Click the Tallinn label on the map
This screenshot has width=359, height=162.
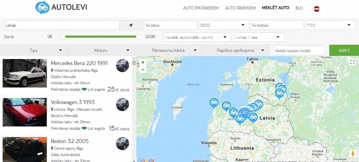(252, 59)
